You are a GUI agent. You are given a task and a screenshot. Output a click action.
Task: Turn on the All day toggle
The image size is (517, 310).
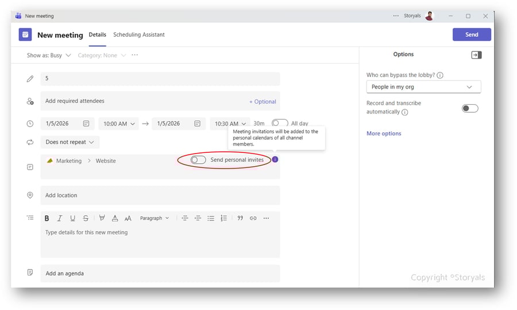[280, 123]
